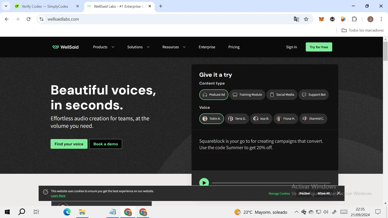Show hidden tray icons chevron
Viewport: 388px width, 218px height.
pos(296,212)
